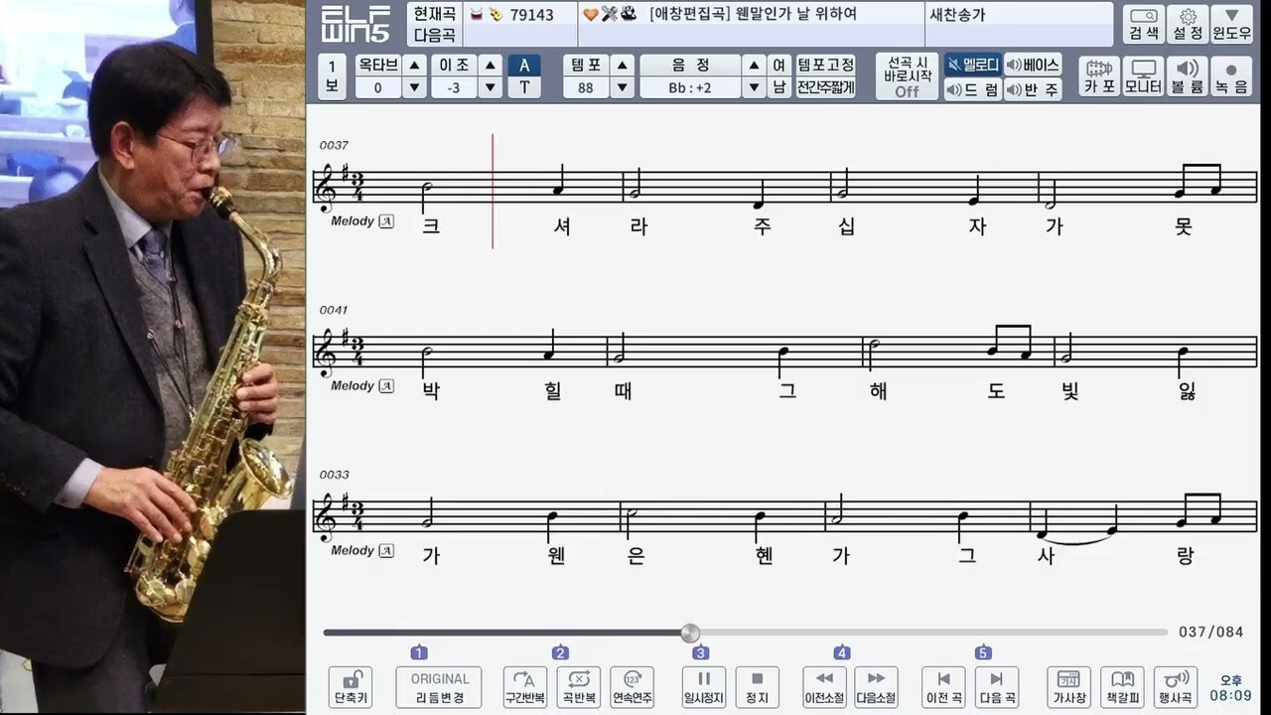Toggle 선곡 시 바로시작 Off switch

[x=907, y=76]
